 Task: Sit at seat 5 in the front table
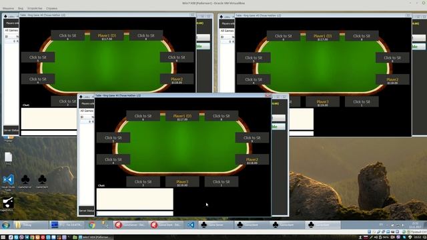point(113,138)
